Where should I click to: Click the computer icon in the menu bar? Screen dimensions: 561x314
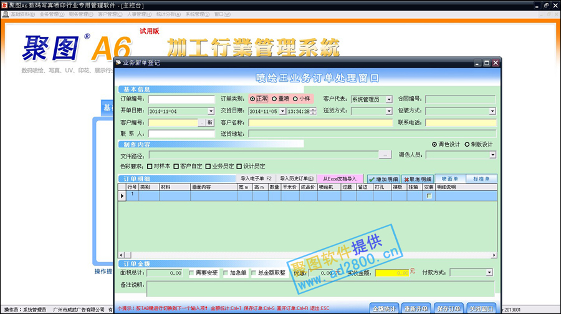click(6, 14)
